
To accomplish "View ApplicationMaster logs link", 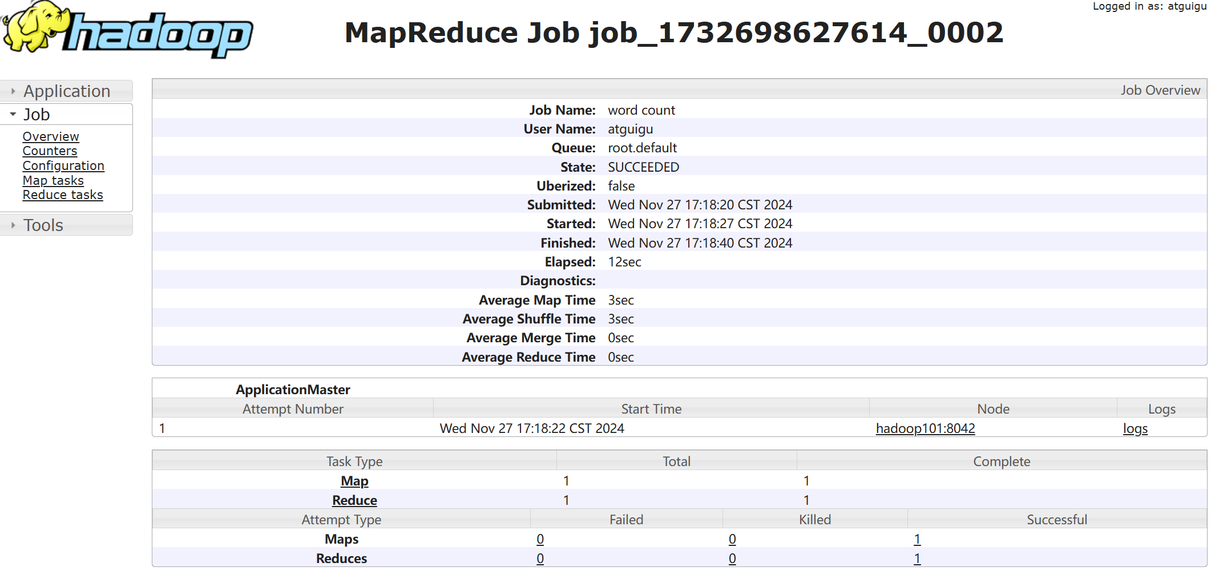I will click(x=1135, y=428).
